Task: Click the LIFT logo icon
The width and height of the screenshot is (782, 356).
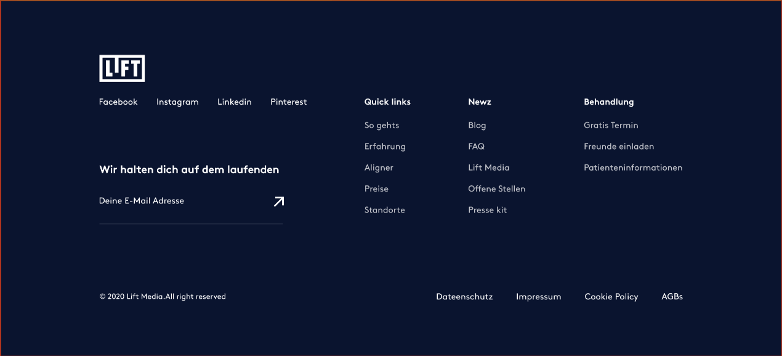Action: pyautogui.click(x=122, y=68)
